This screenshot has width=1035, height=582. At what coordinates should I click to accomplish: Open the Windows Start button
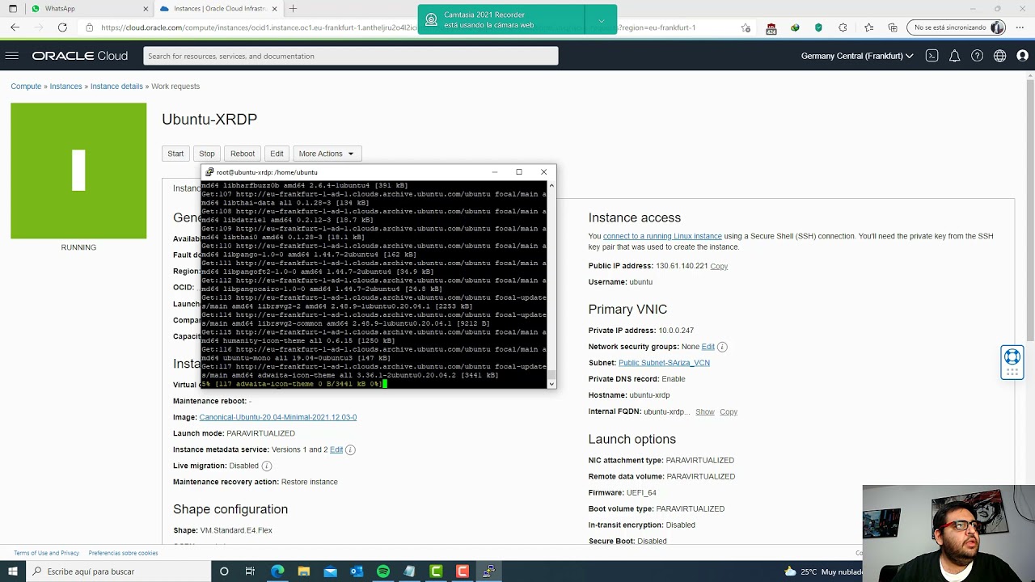13,571
